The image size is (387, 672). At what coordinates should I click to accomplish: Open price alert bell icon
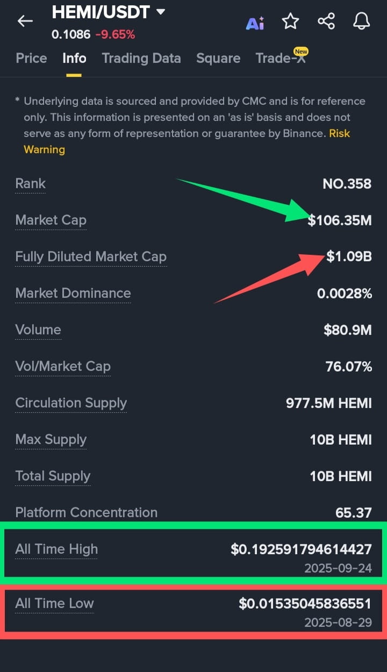click(361, 22)
